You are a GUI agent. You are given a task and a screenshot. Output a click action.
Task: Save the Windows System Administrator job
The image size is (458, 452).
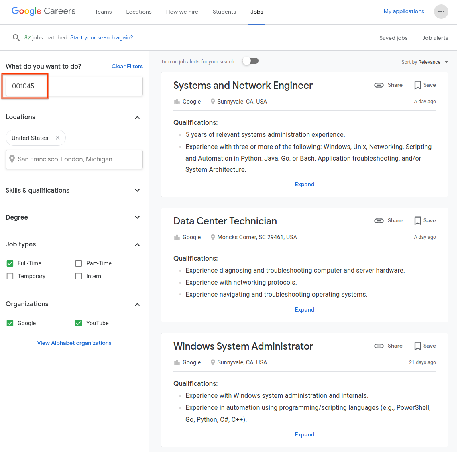[x=425, y=346]
